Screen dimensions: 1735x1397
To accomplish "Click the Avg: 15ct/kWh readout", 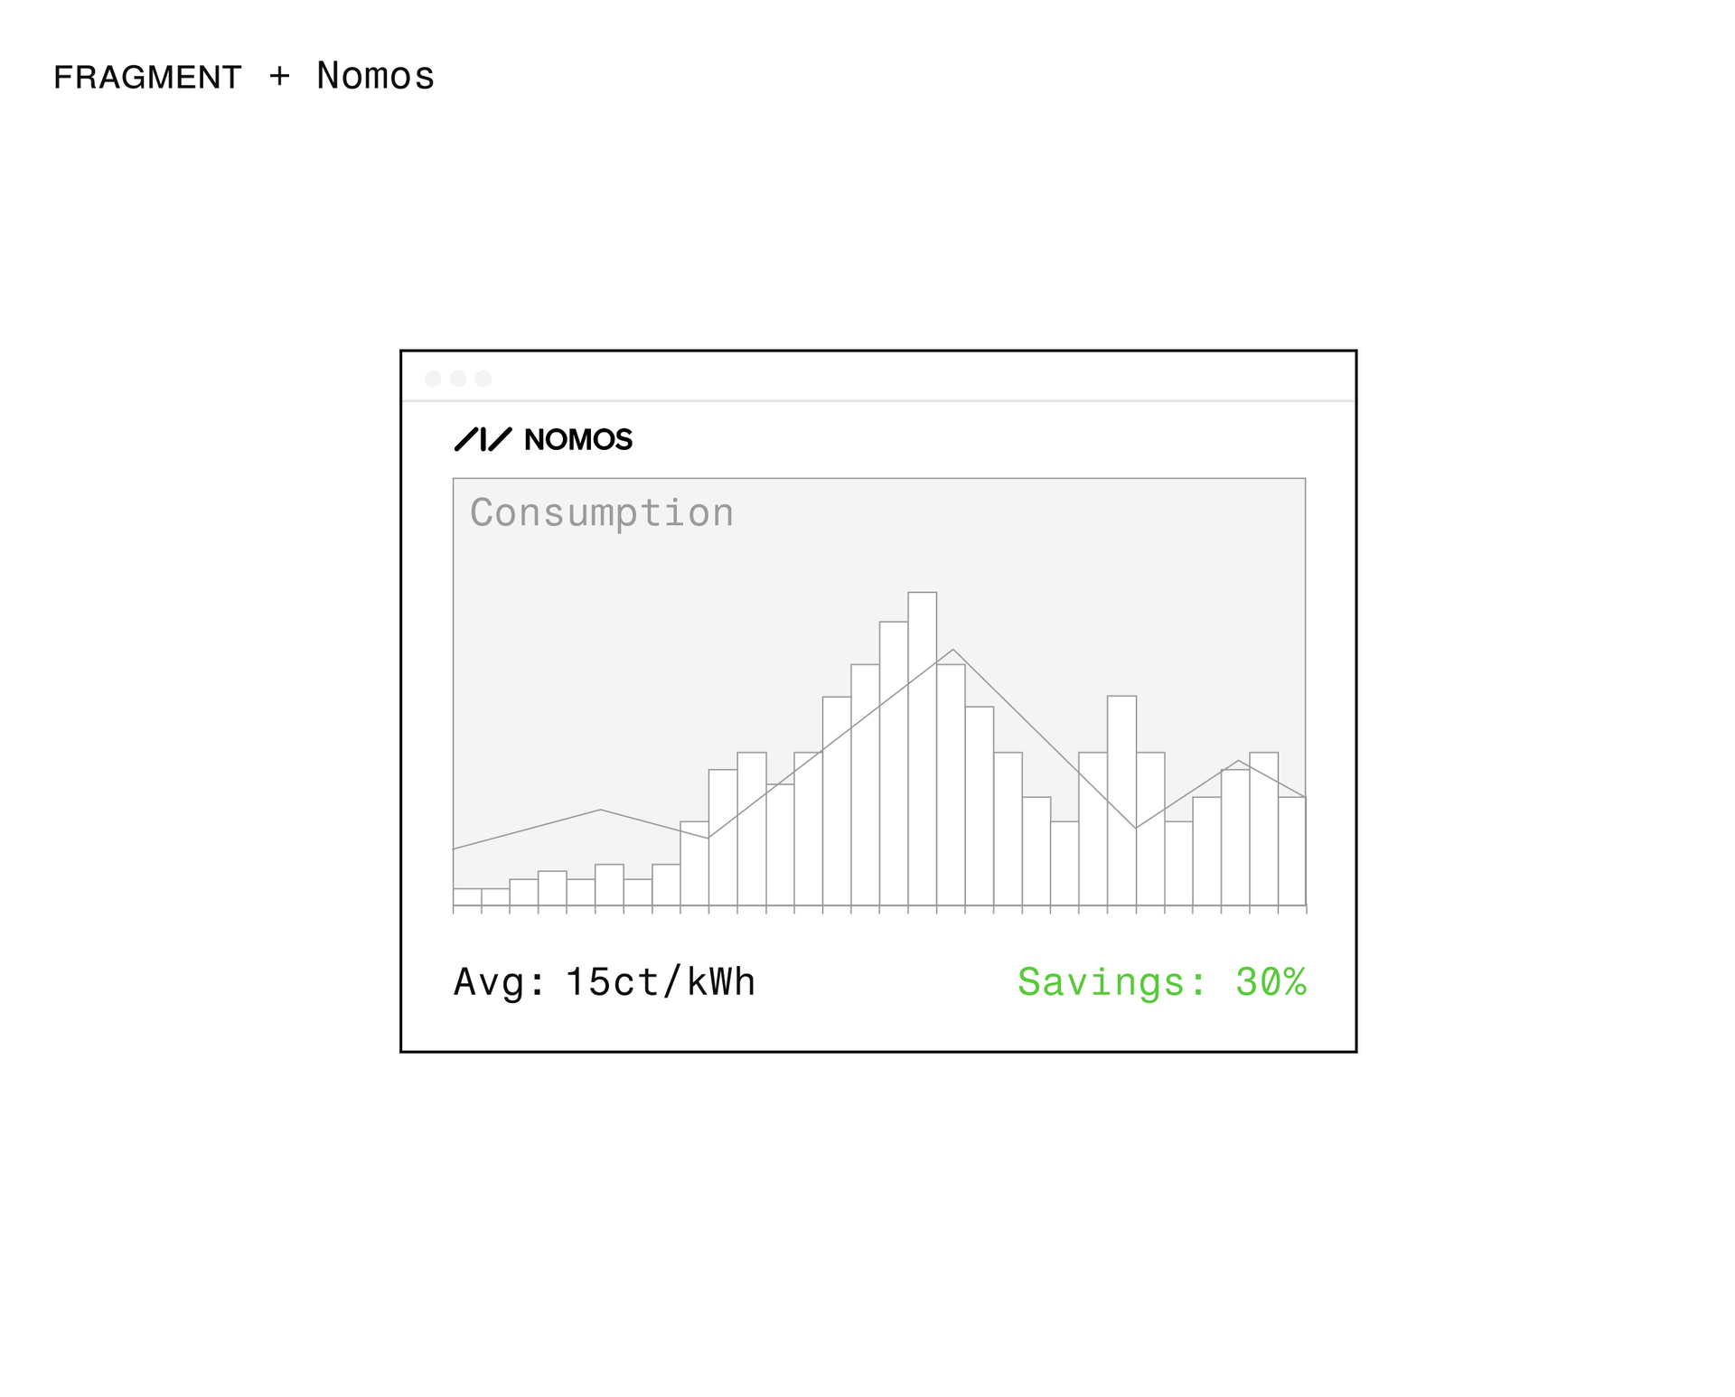I will [x=604, y=982].
